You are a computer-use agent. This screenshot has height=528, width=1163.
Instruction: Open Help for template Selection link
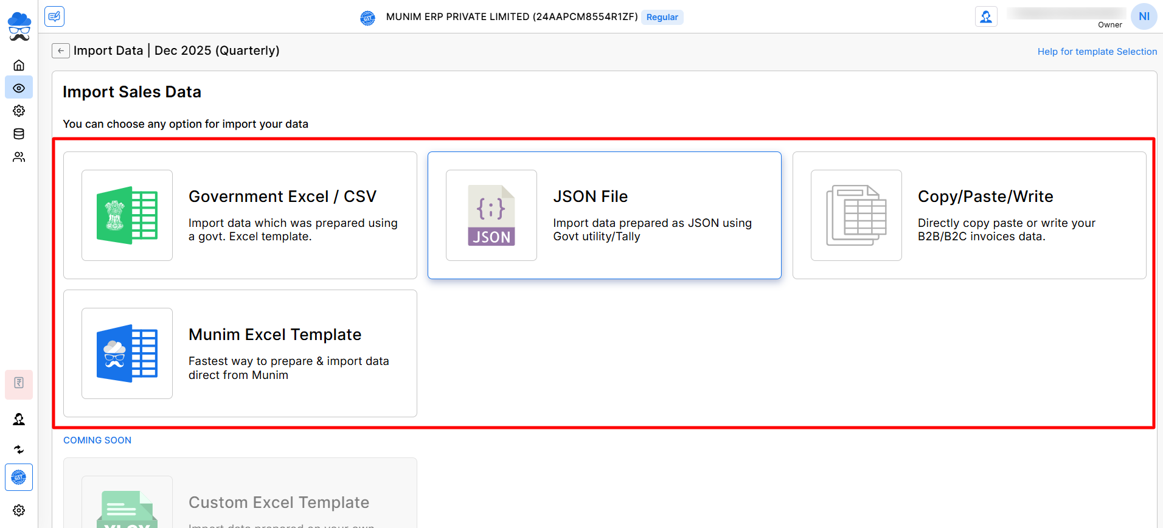pyautogui.click(x=1097, y=52)
